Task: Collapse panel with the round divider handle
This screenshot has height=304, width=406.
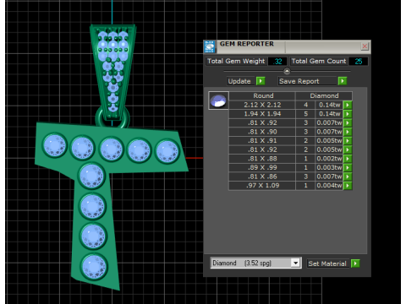Action: [287, 71]
